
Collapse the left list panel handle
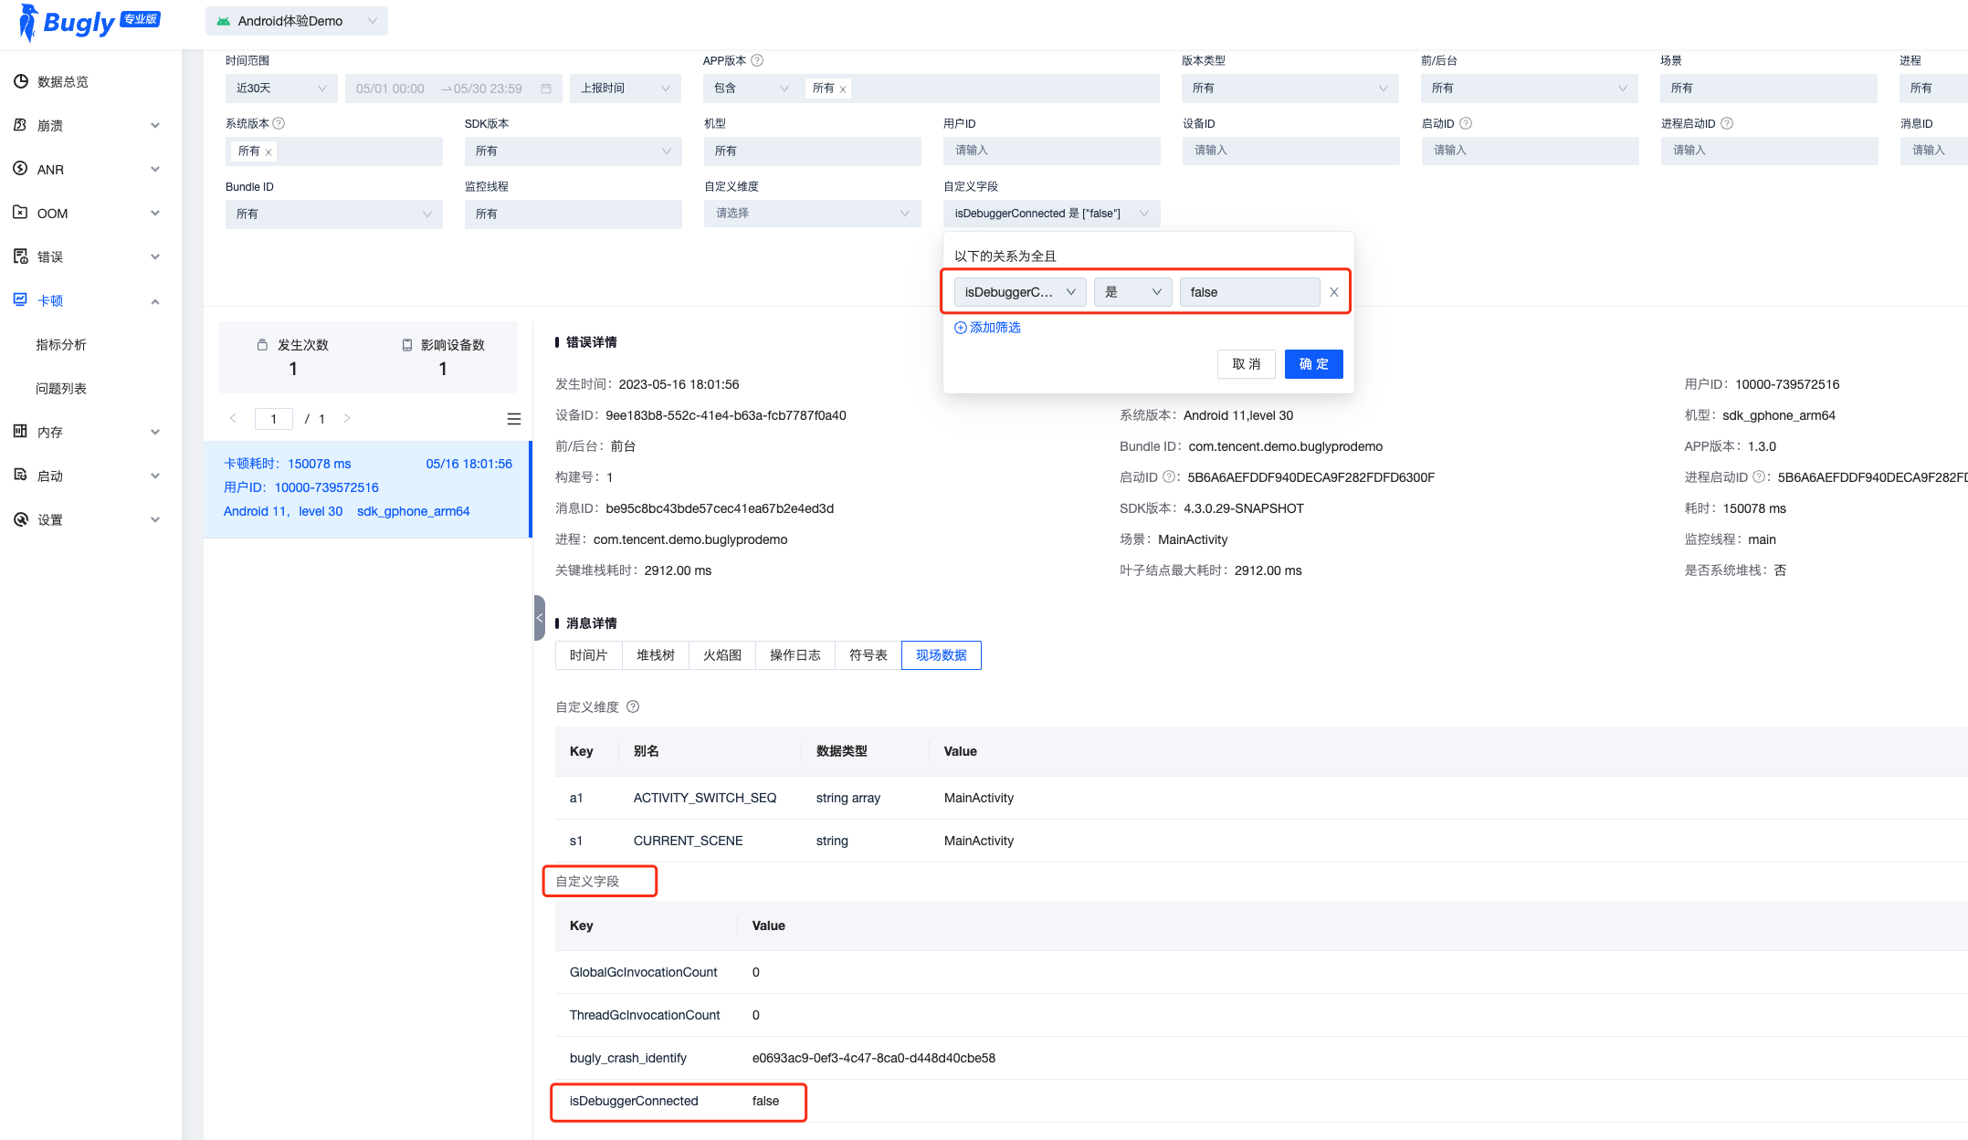539,618
